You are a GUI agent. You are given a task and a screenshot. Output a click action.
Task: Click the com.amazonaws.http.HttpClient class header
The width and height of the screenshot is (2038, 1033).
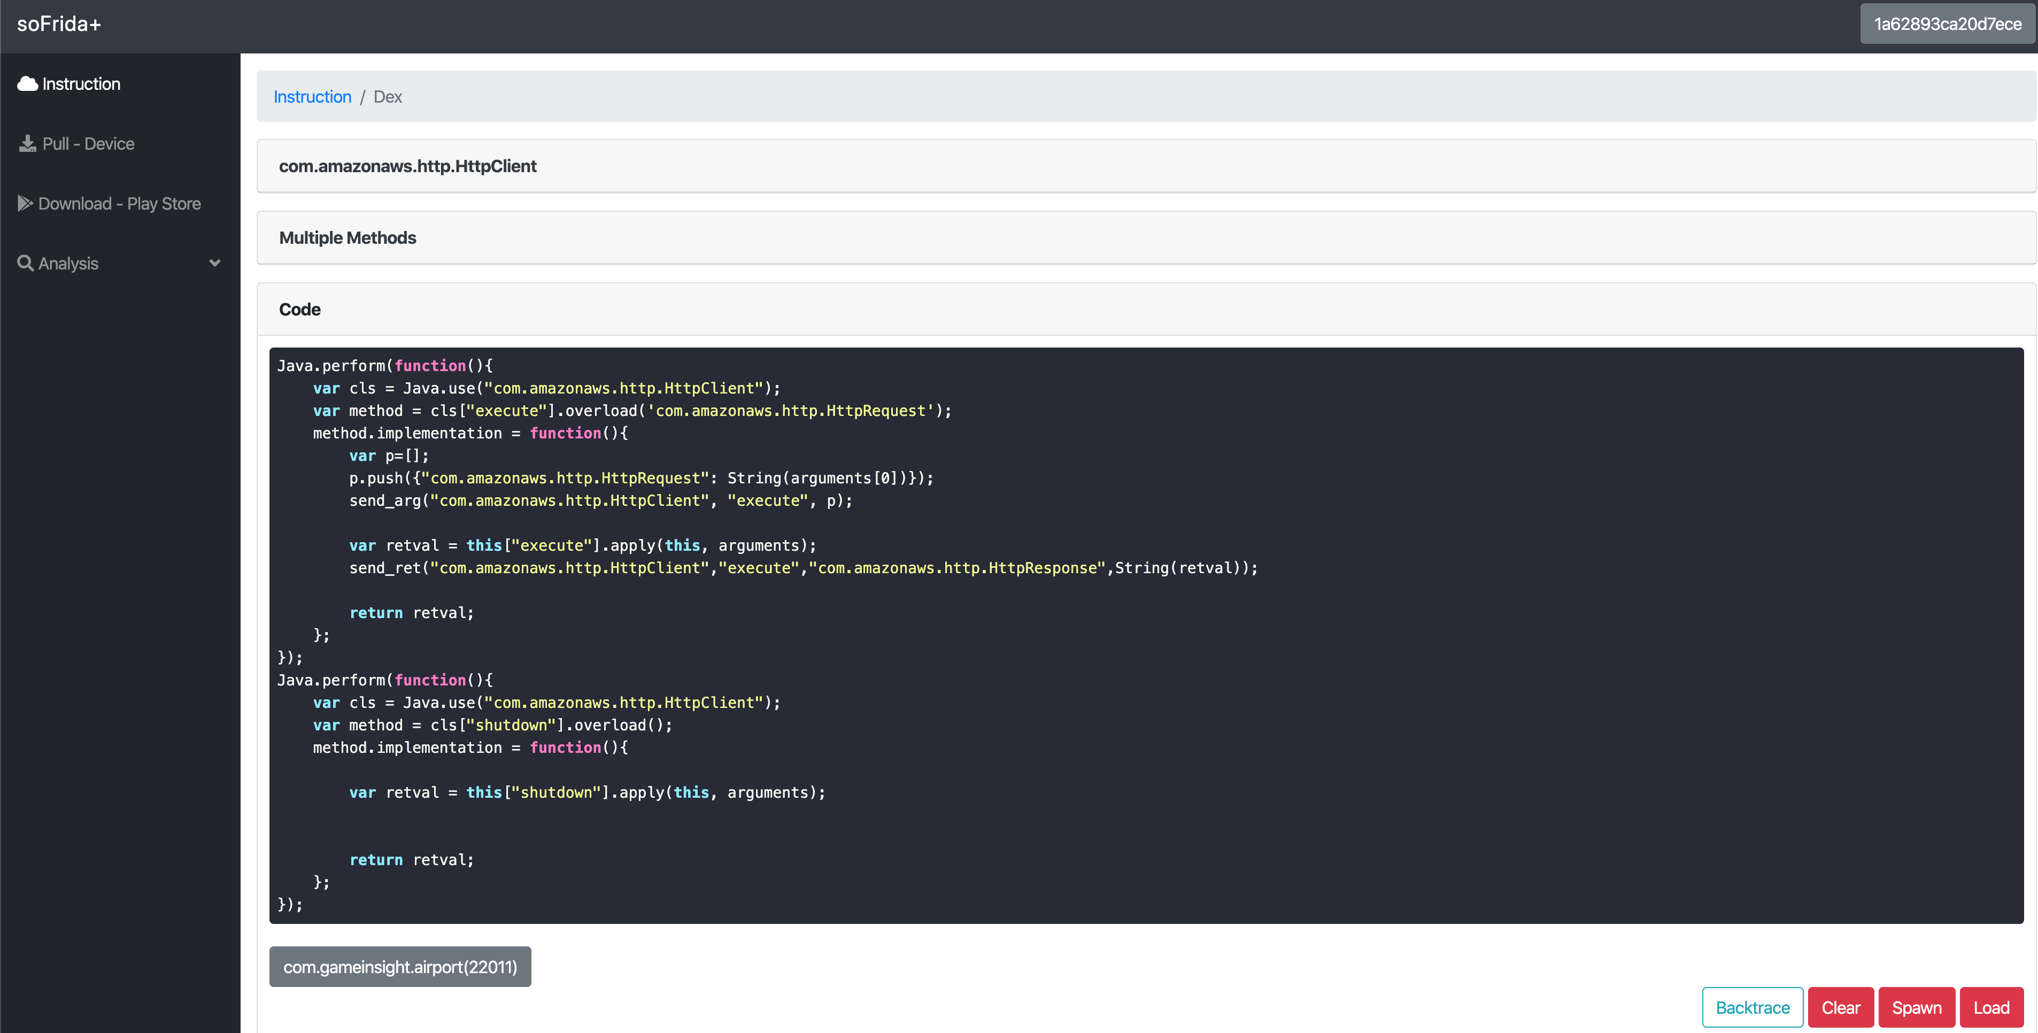(x=407, y=166)
